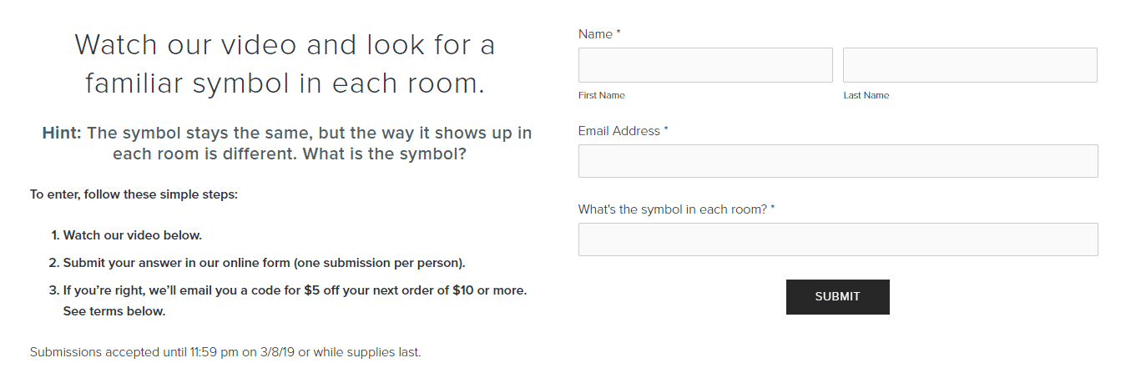Click the "Watch our video" heading

(285, 45)
